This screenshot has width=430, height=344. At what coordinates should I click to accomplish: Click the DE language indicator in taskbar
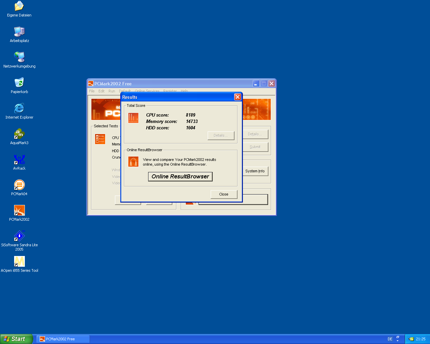[x=390, y=339]
